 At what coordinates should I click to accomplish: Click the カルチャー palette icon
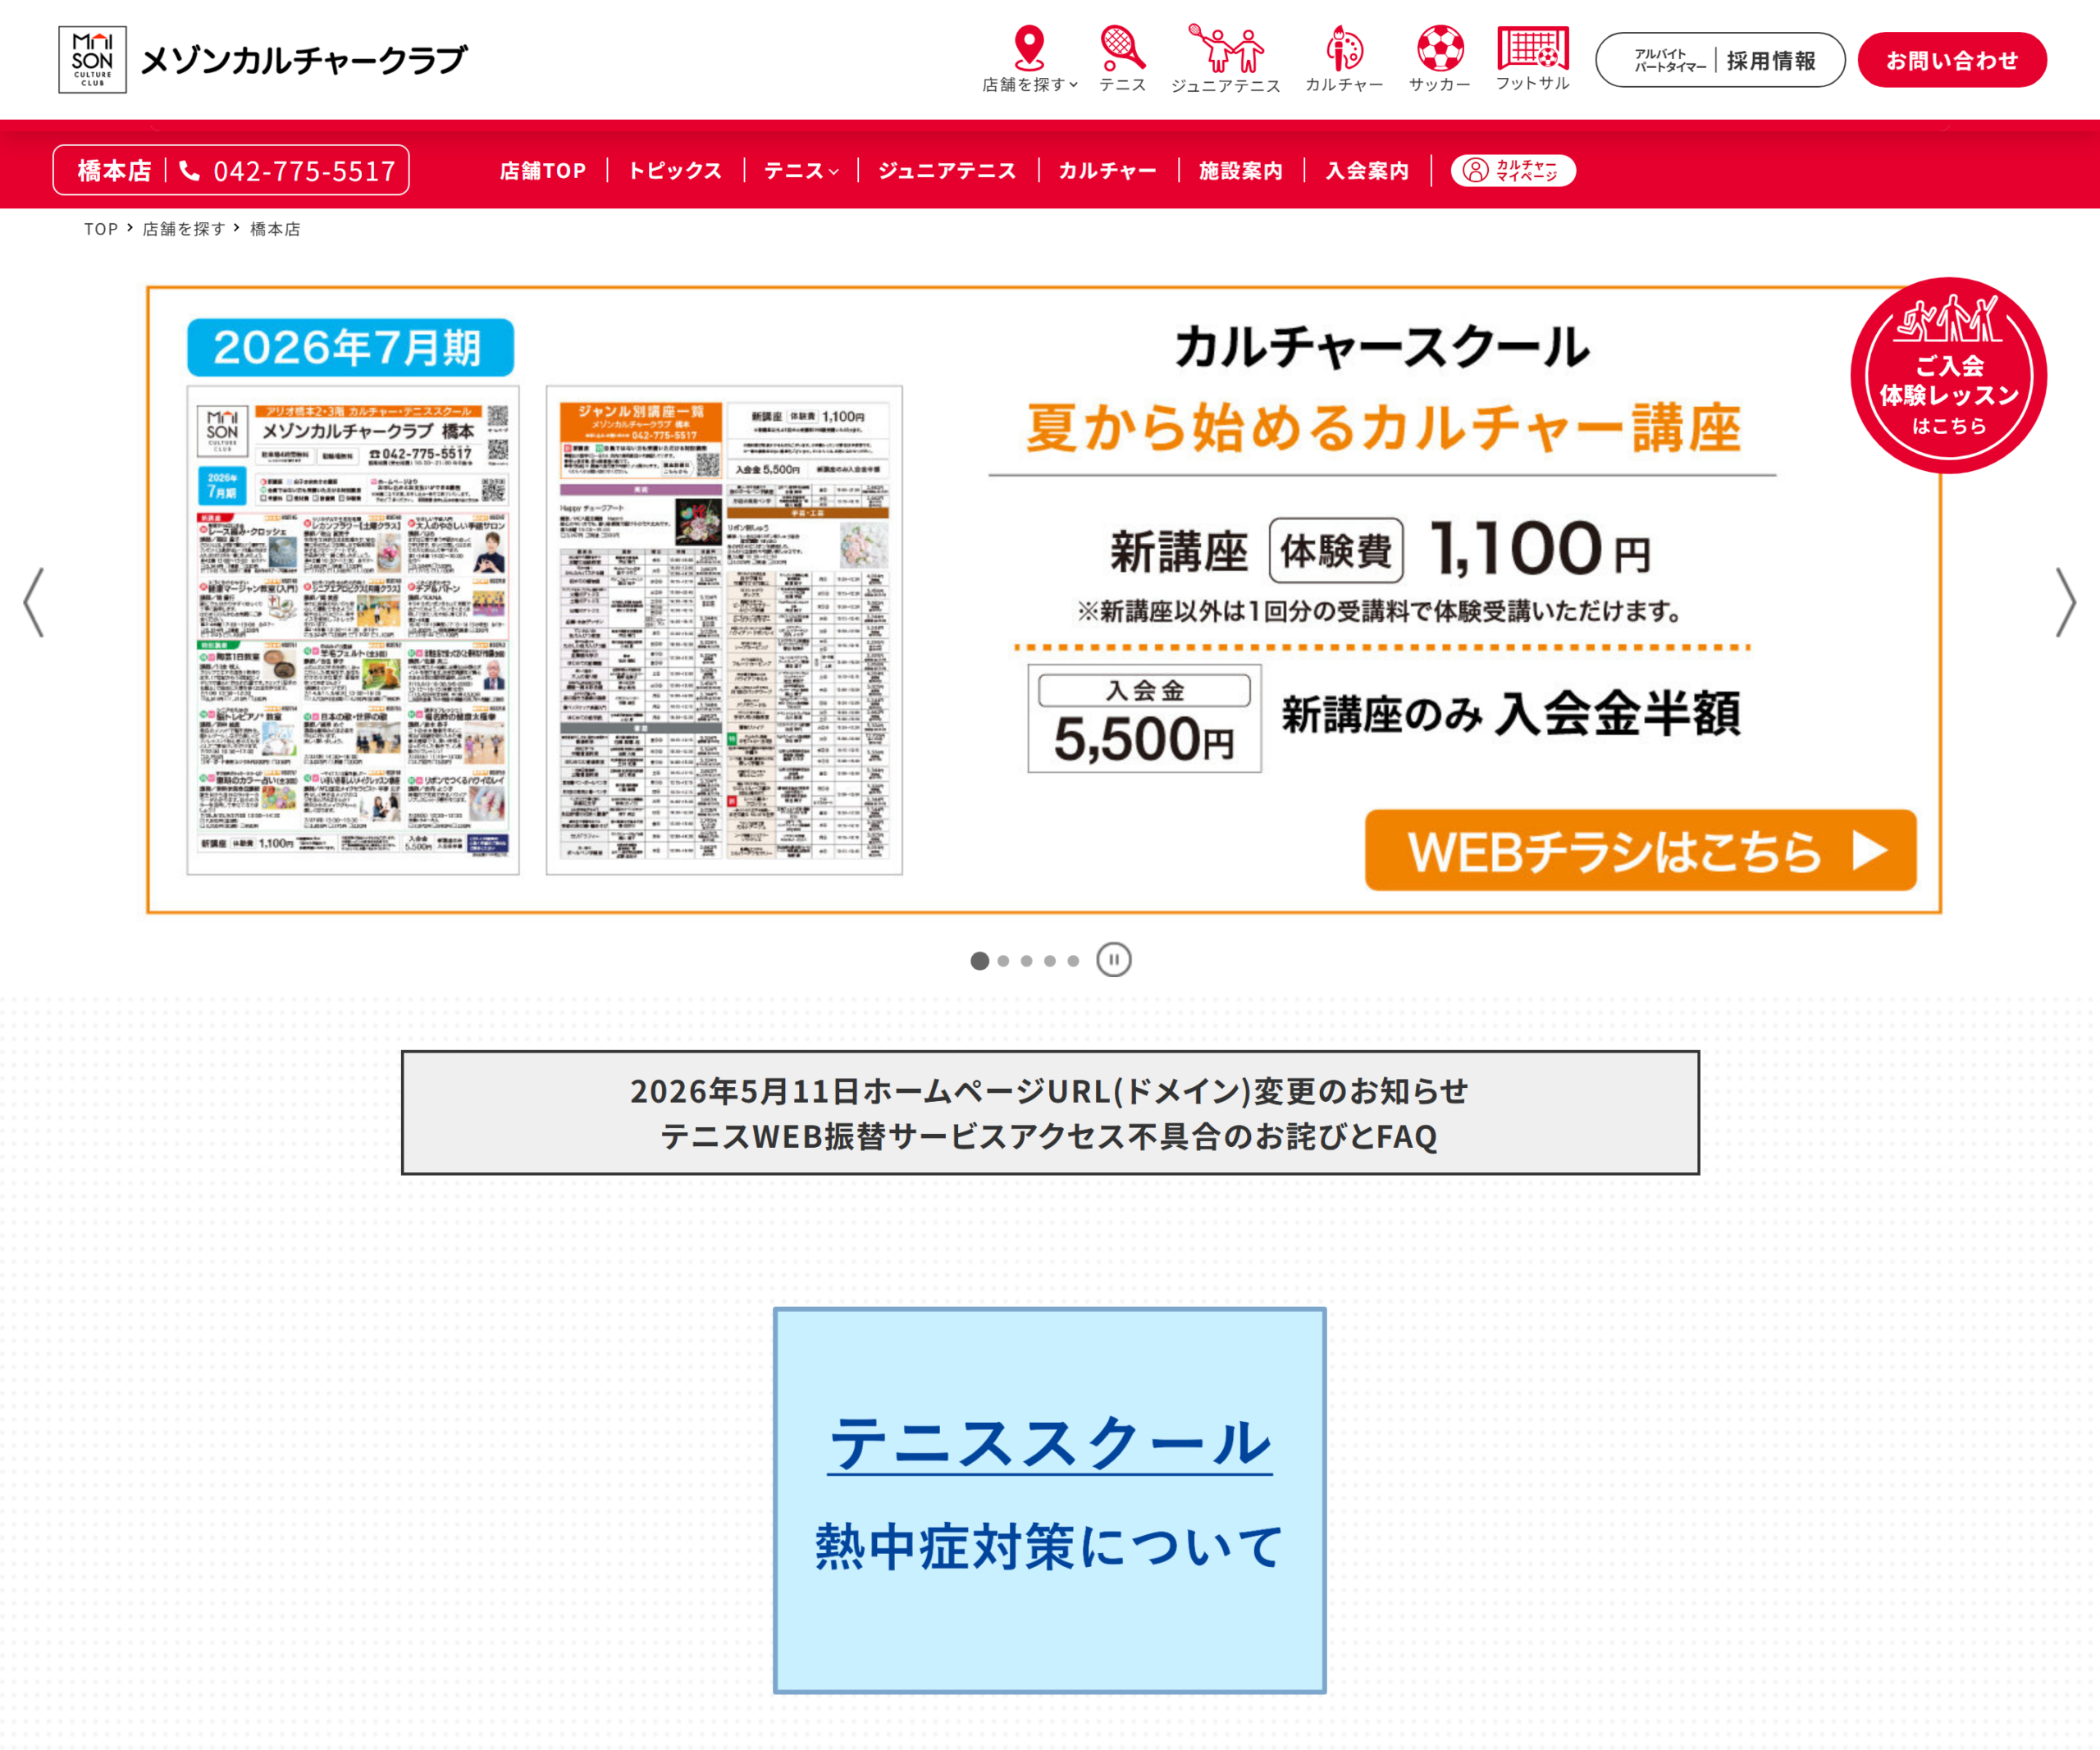click(1344, 48)
